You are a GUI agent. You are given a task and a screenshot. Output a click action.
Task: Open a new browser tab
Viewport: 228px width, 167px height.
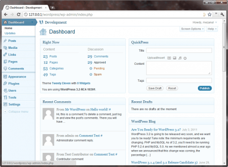pyautogui.click(x=52, y=8)
